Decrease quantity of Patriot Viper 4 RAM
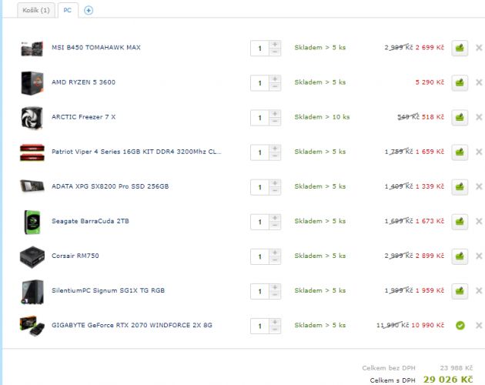Image resolution: width=485 pixels, height=385 pixels. [x=275, y=156]
